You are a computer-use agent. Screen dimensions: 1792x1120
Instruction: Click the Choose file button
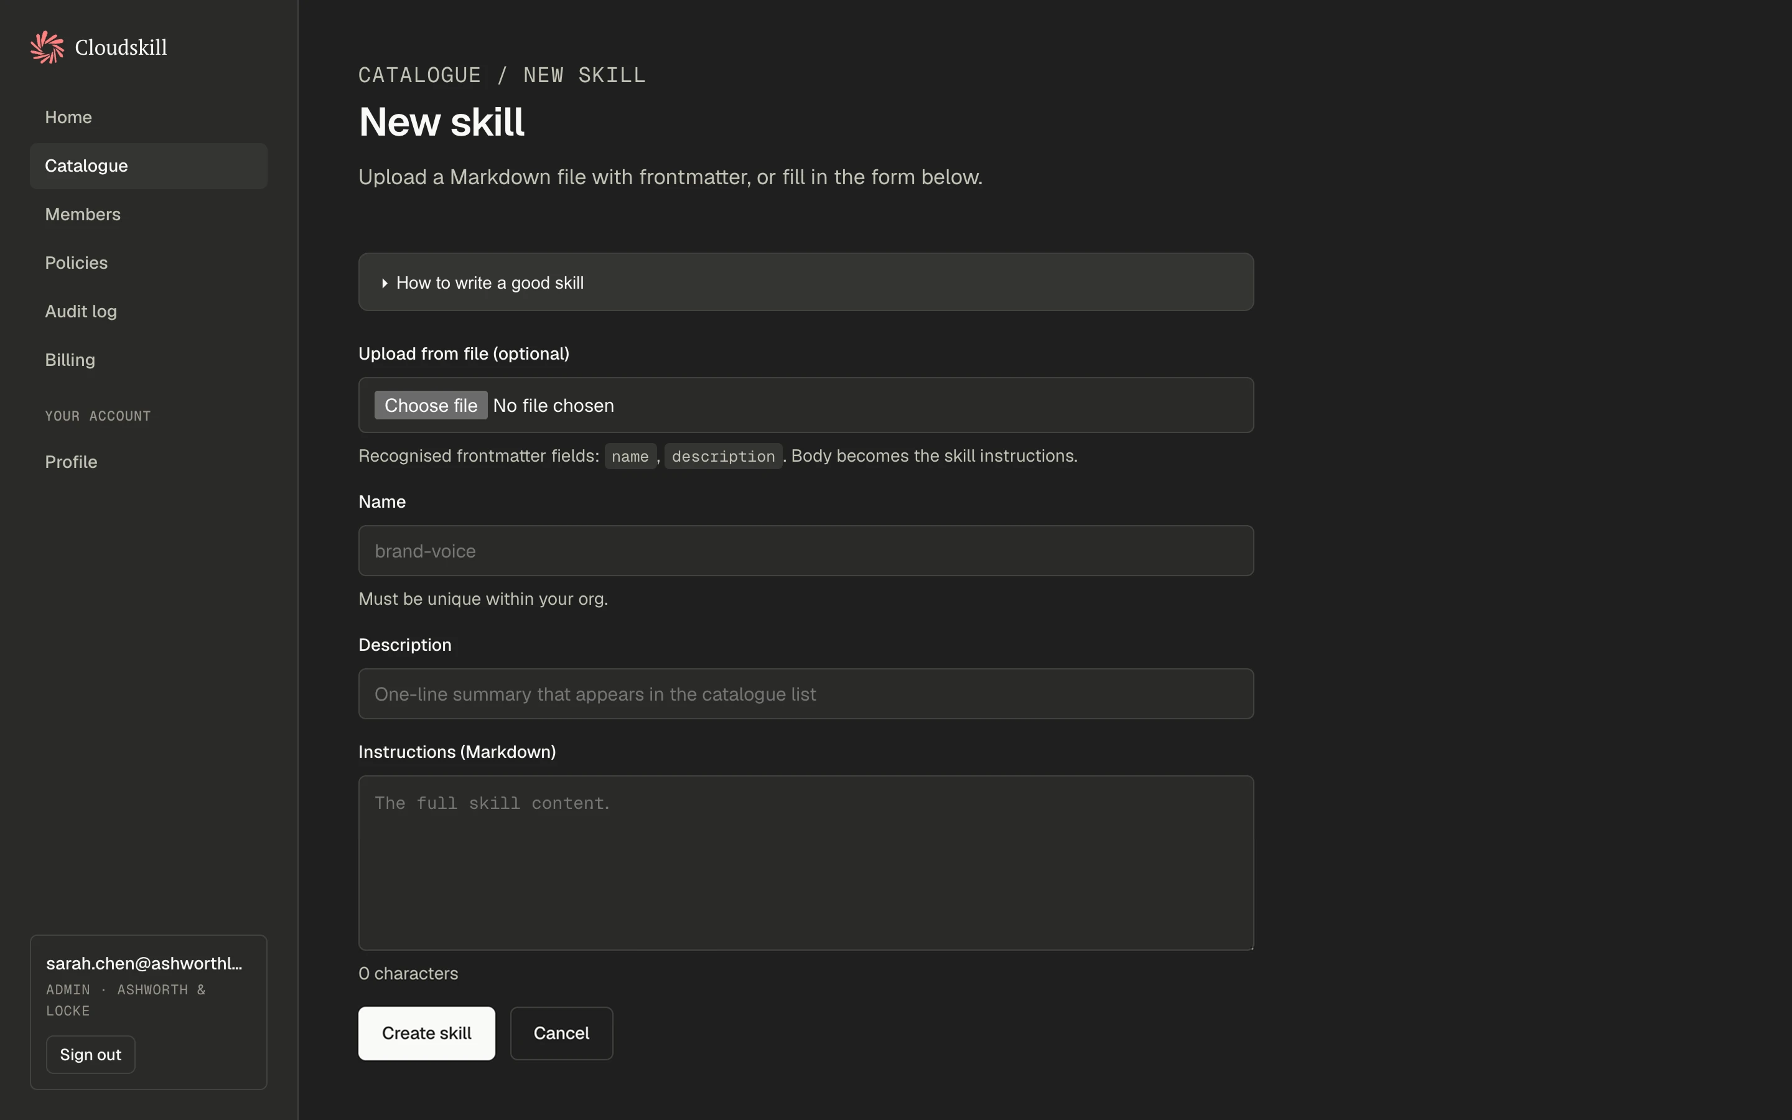tap(430, 405)
